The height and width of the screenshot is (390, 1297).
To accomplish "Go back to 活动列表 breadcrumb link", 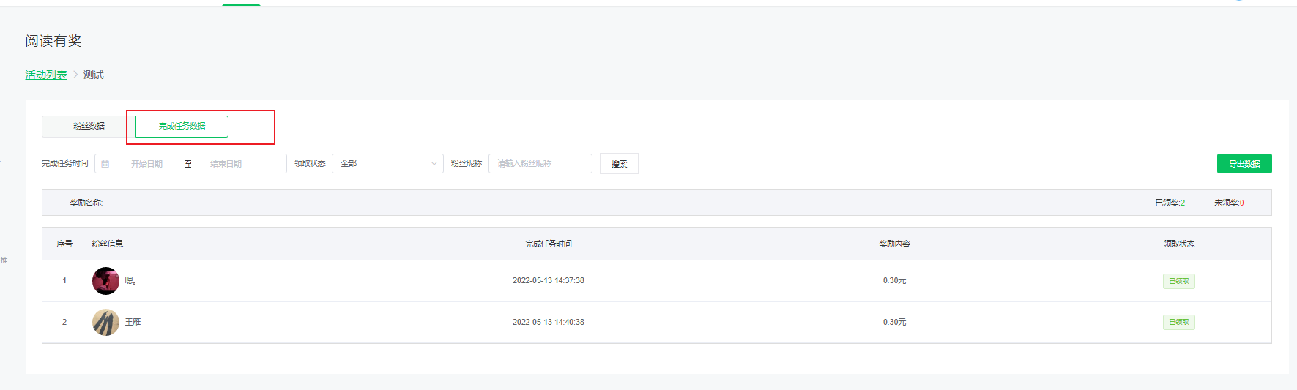I will (x=46, y=75).
